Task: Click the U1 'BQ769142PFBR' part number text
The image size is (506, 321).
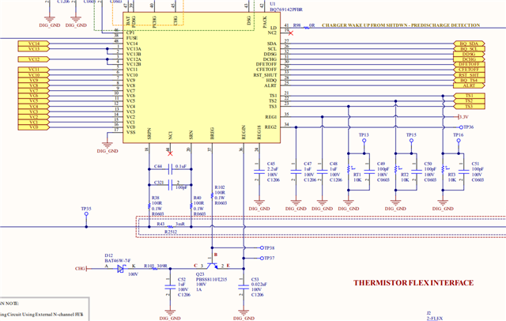Action: click(286, 9)
